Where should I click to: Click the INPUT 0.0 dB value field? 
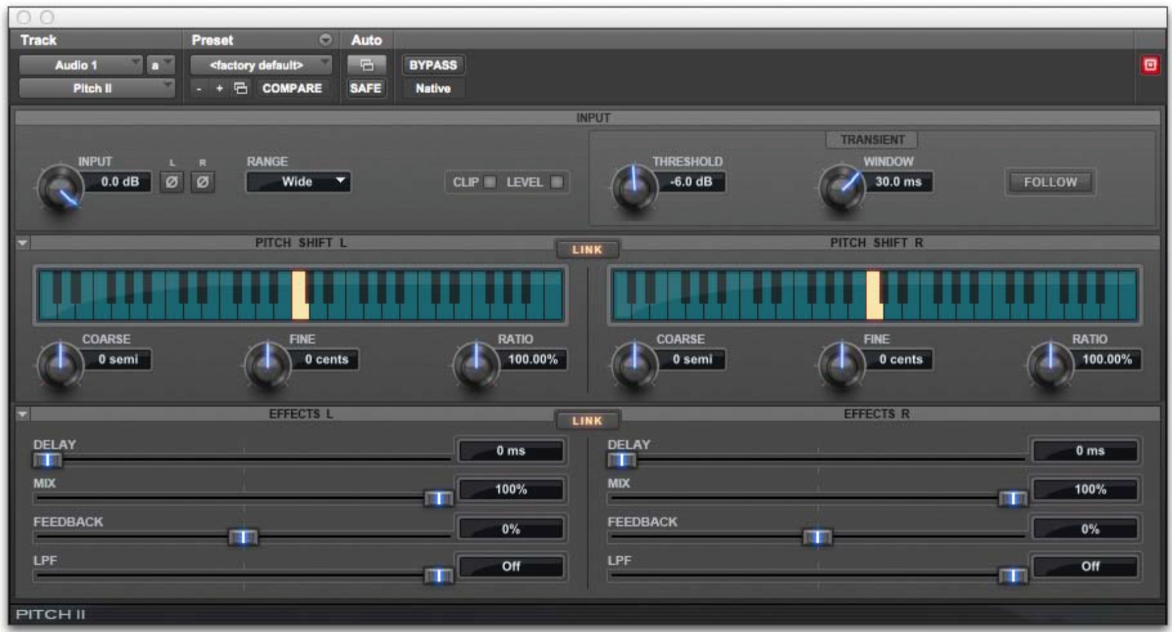click(x=120, y=182)
